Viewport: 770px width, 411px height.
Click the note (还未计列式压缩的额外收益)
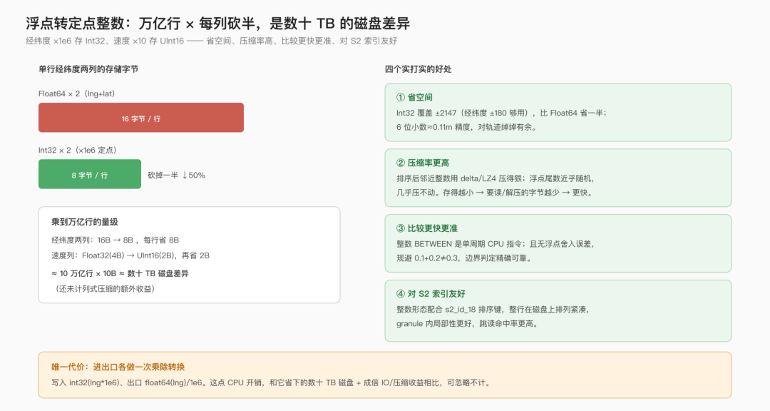(104, 288)
